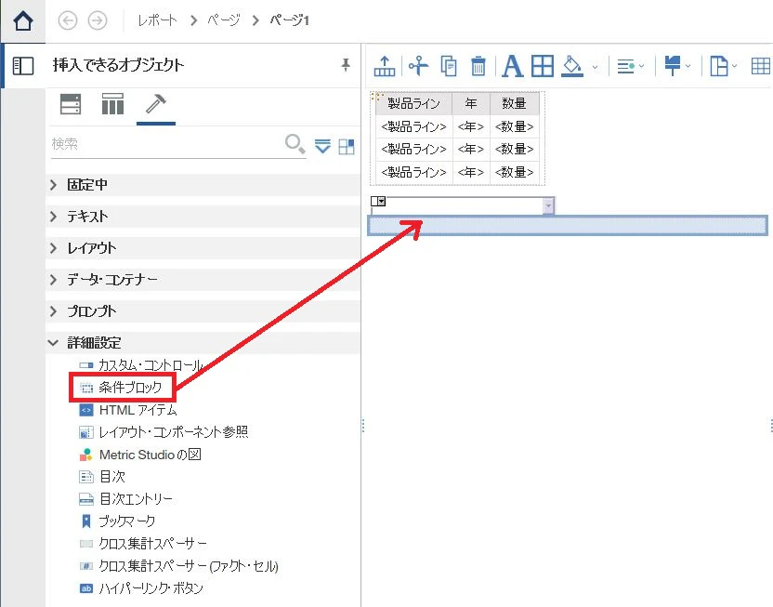This screenshot has height=607, width=773.
Task: Click the magnifying glass search icon
Action: coord(295,144)
